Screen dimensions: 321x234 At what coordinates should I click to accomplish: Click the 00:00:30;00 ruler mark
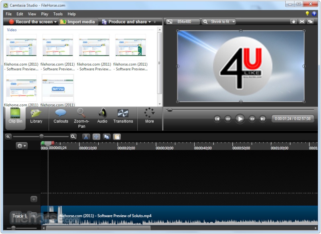tap(165, 148)
